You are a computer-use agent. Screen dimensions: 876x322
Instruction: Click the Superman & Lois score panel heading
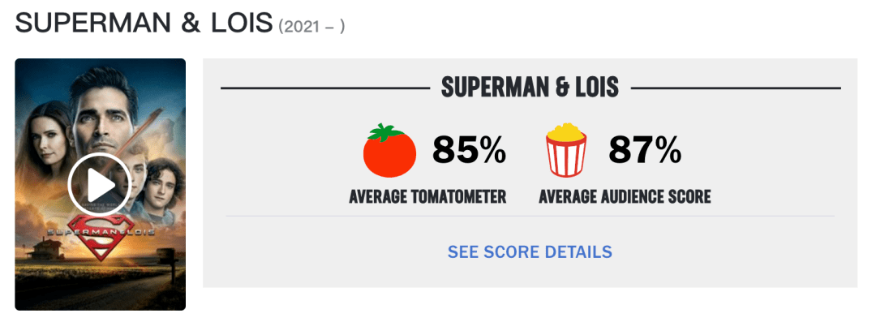530,88
